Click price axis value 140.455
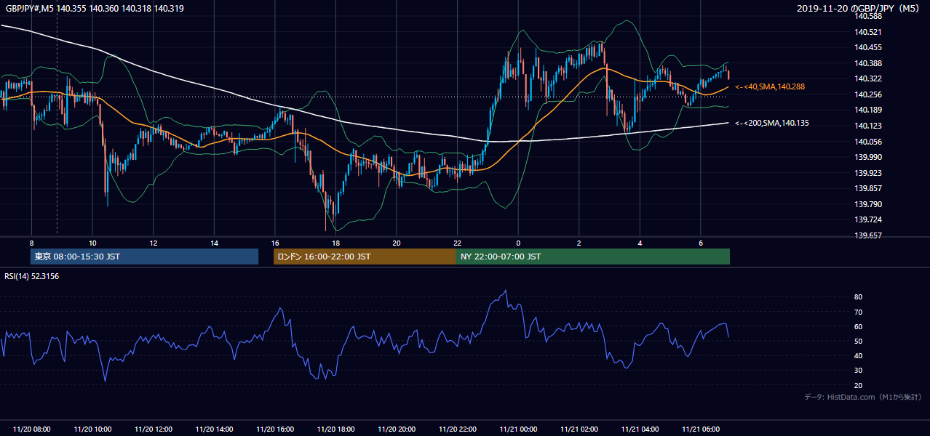The image size is (930, 436). (x=869, y=47)
